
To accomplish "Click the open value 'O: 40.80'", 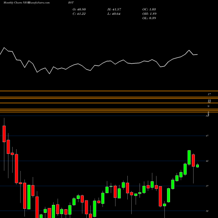I will pos(79,10).
